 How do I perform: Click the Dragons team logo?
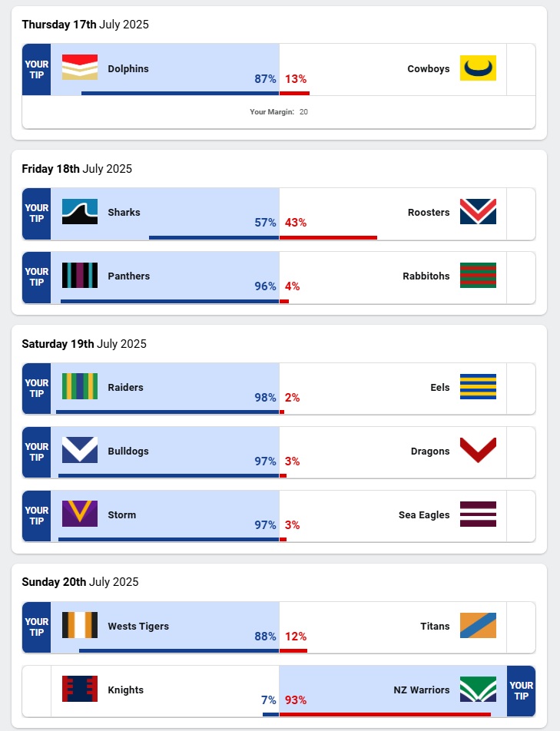point(478,450)
